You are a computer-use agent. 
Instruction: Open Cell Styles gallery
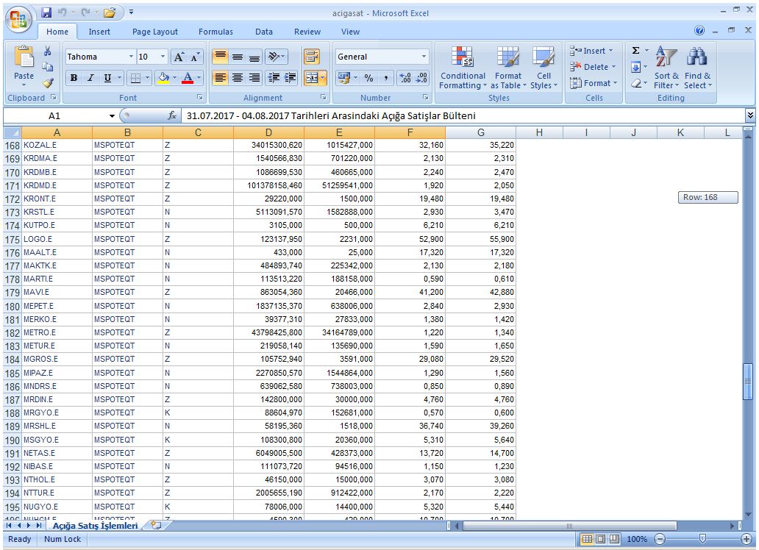(544, 68)
